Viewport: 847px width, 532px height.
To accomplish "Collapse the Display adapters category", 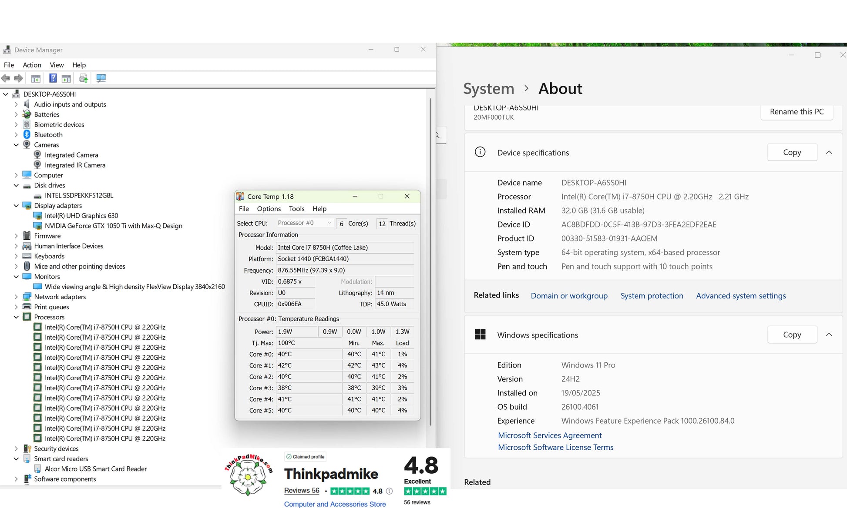I will 16,205.
